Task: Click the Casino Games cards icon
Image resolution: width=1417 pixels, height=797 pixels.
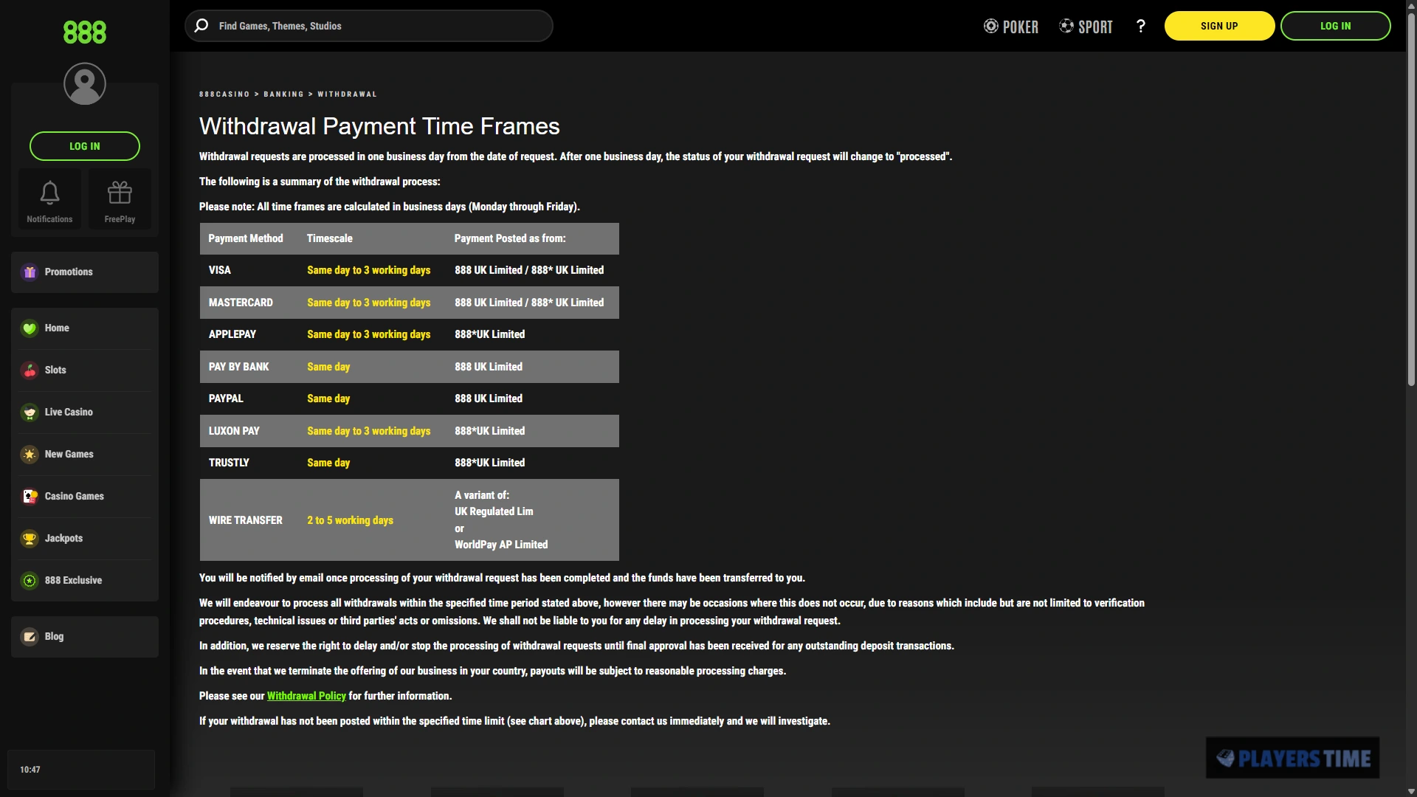Action: coord(30,497)
